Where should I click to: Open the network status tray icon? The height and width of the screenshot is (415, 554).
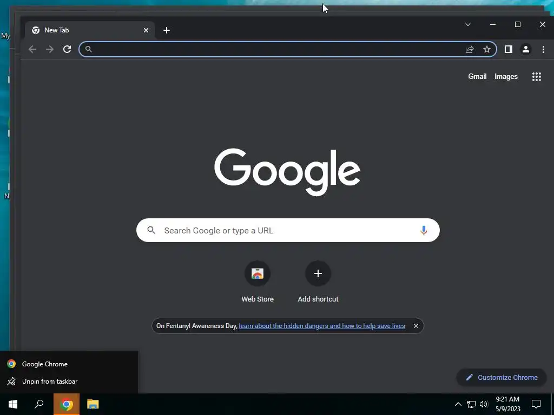[x=471, y=404]
